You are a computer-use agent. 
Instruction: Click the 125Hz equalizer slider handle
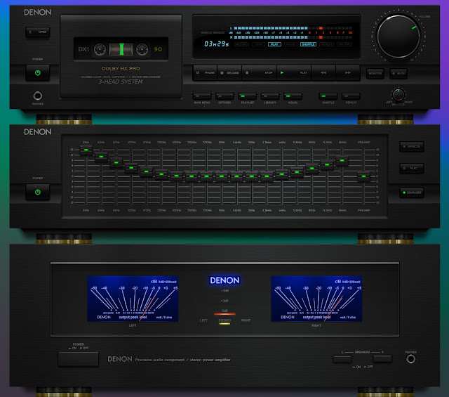coord(131,167)
